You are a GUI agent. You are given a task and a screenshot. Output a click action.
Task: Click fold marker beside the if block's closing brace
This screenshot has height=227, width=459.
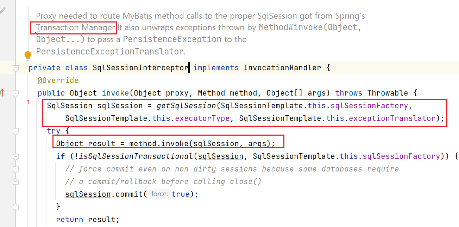click(x=15, y=207)
